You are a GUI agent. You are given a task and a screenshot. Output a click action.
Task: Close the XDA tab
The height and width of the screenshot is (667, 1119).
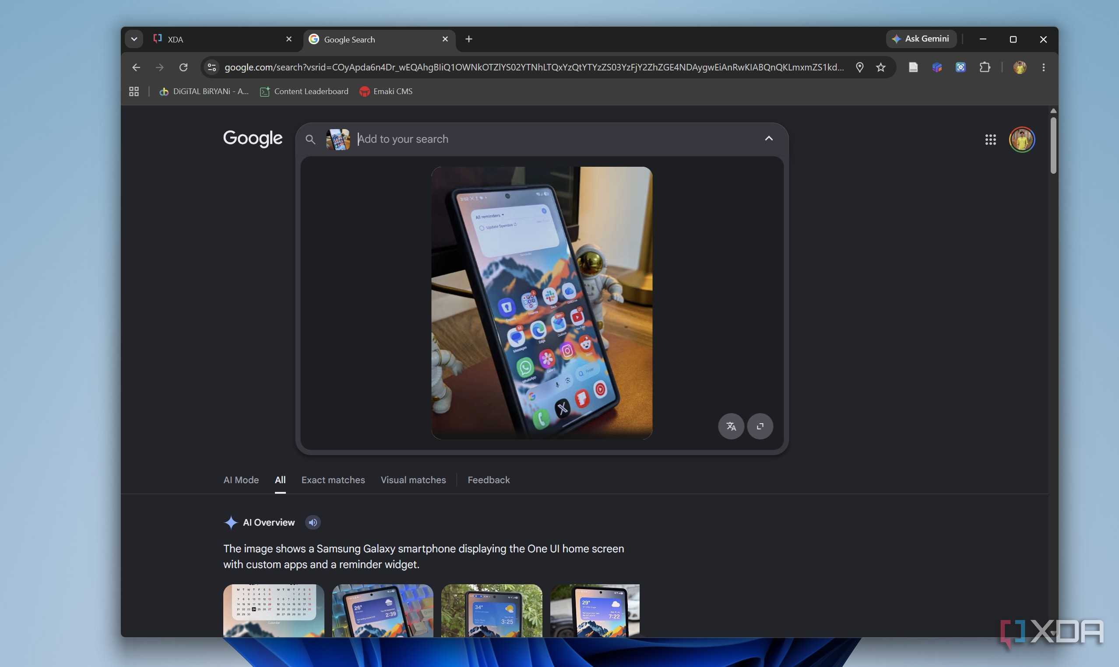[289, 39]
